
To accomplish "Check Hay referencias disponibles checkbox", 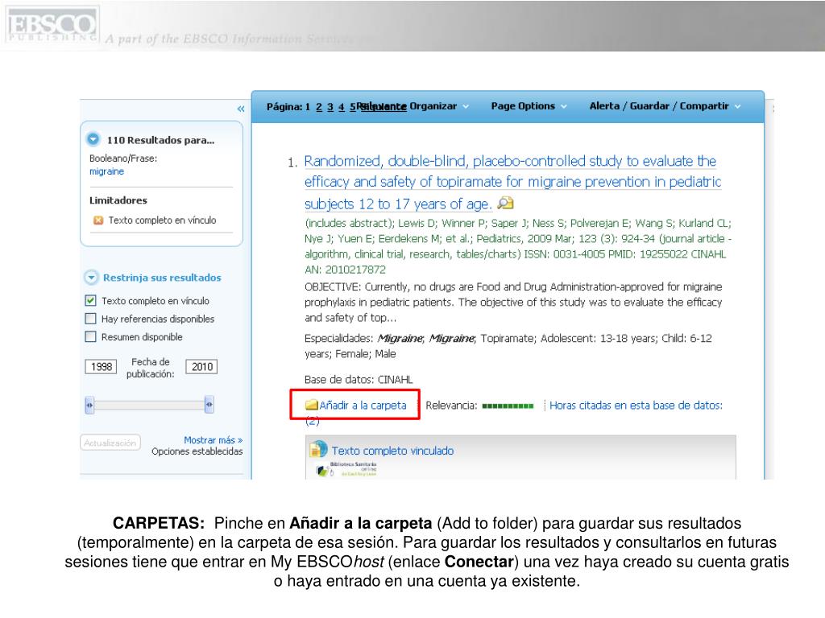I will [x=90, y=319].
